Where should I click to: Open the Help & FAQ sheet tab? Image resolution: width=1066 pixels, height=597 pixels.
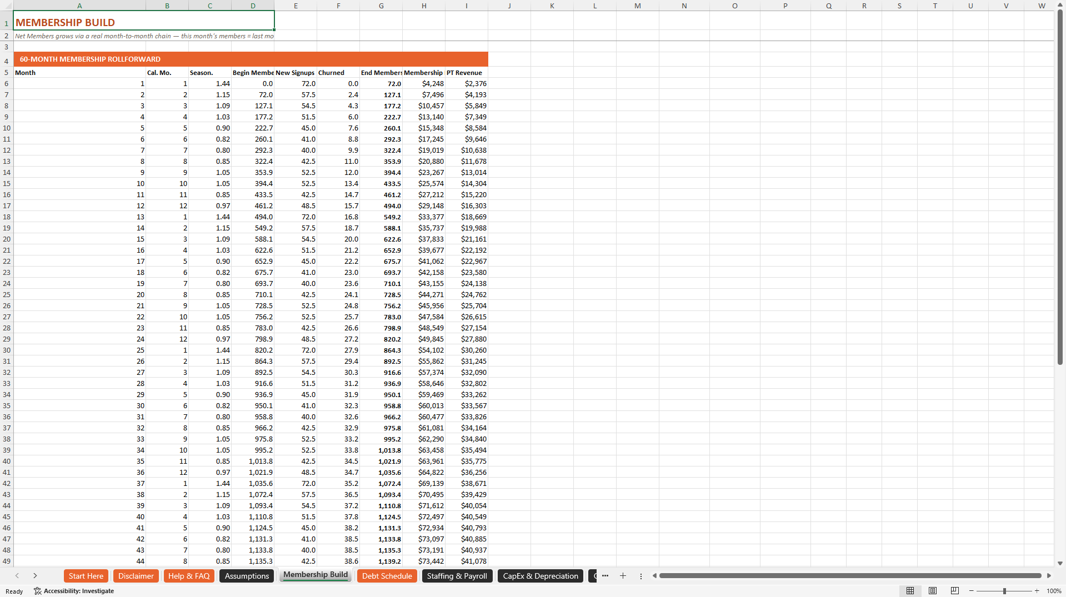point(189,576)
